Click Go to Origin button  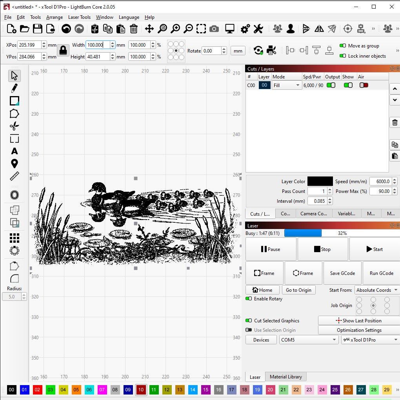pos(298,290)
